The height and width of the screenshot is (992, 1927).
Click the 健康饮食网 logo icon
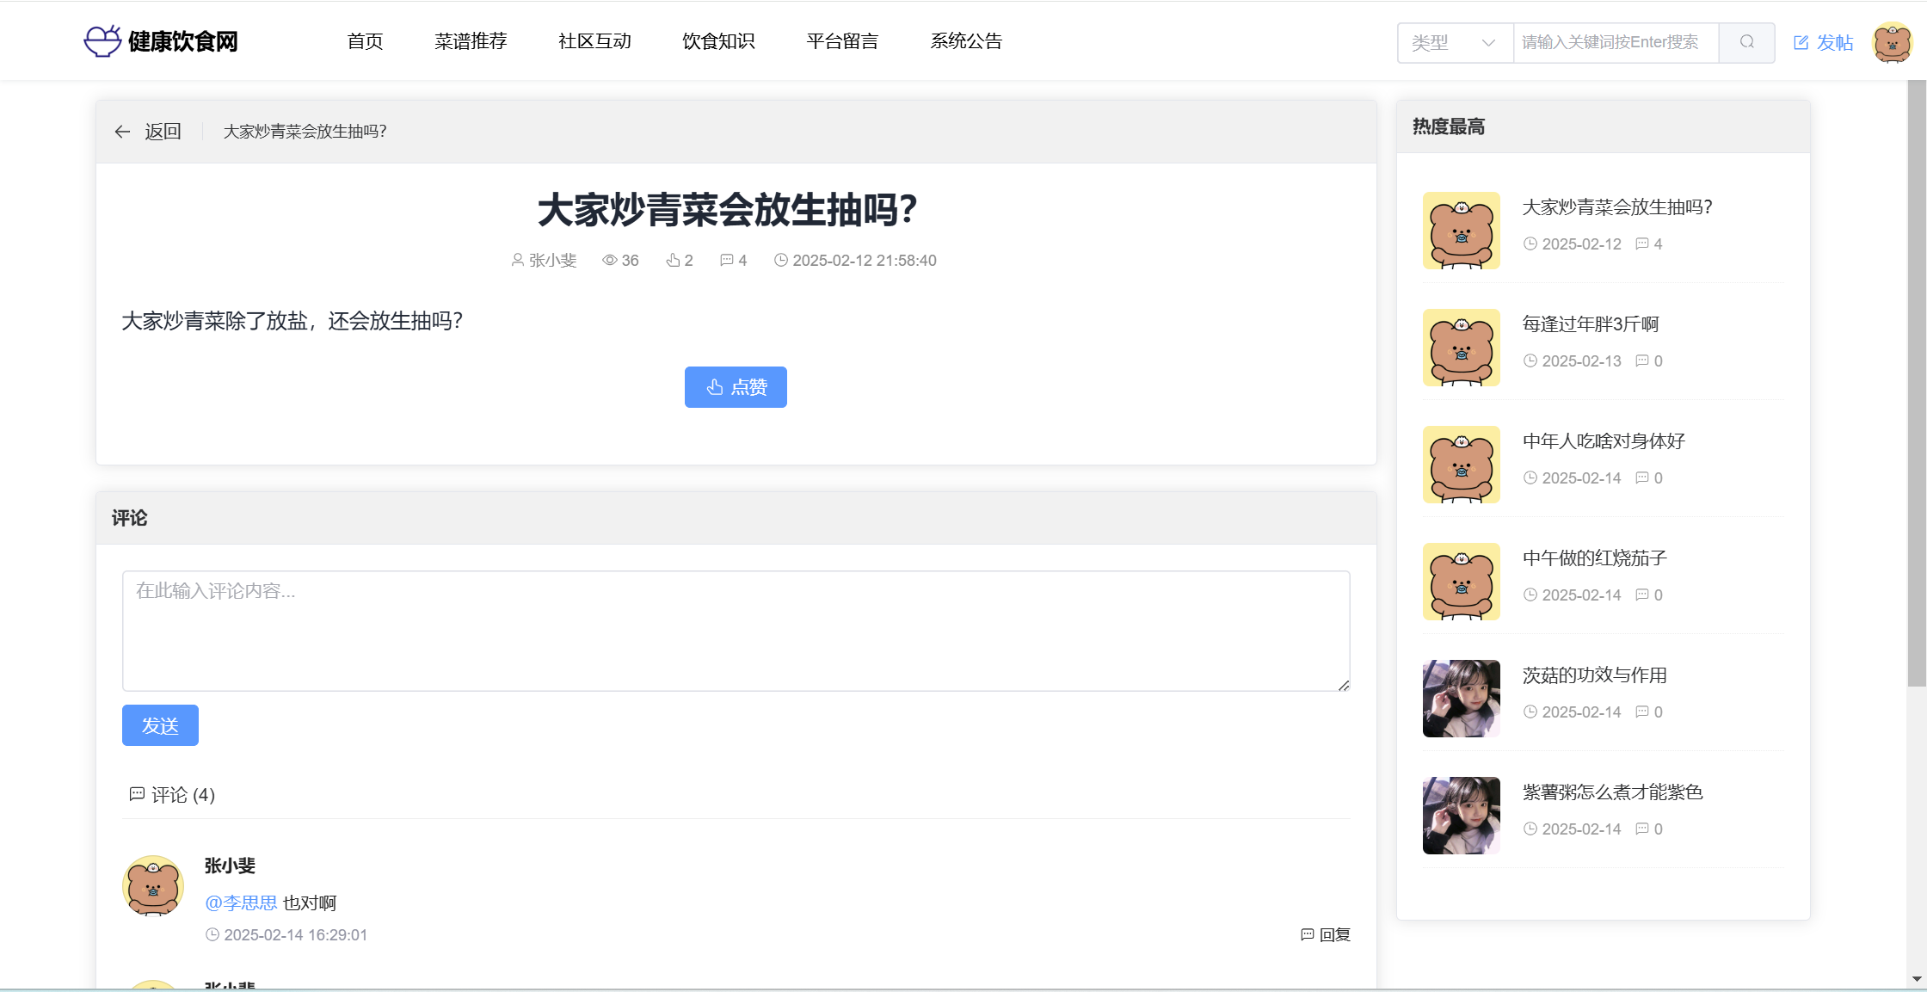pyautogui.click(x=102, y=41)
